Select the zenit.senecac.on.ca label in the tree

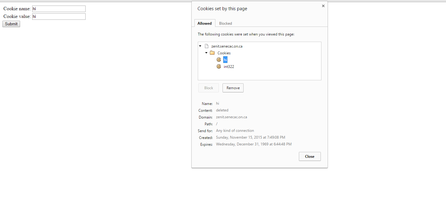227,46
